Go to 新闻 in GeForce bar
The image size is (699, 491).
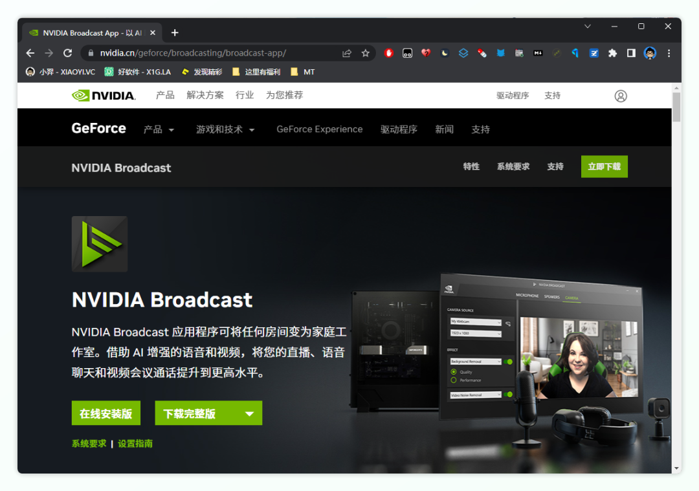tap(445, 129)
